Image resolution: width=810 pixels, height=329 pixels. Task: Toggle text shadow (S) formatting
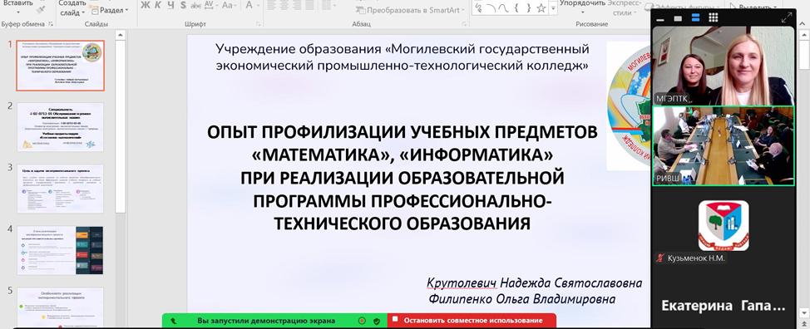184,6
